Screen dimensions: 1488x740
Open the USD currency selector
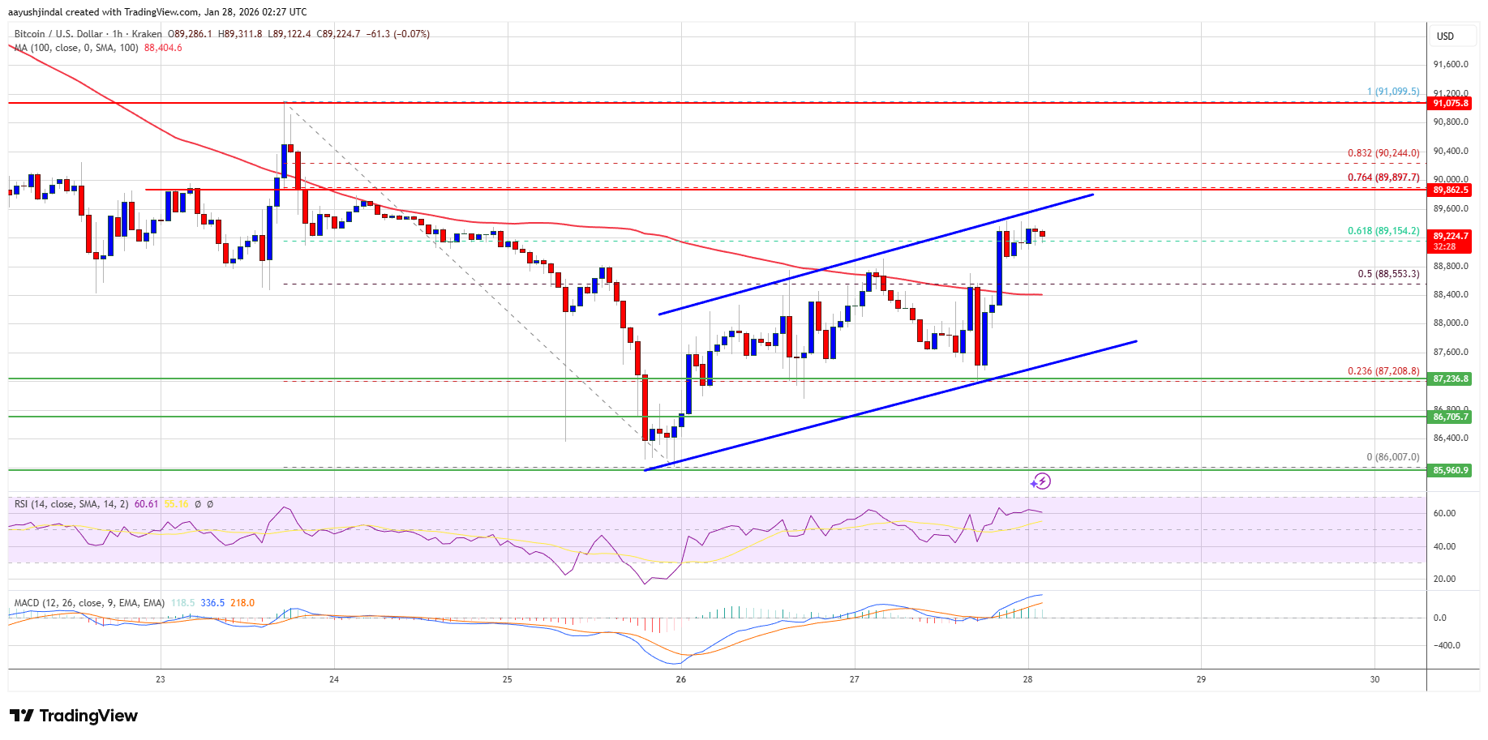pos(1445,36)
